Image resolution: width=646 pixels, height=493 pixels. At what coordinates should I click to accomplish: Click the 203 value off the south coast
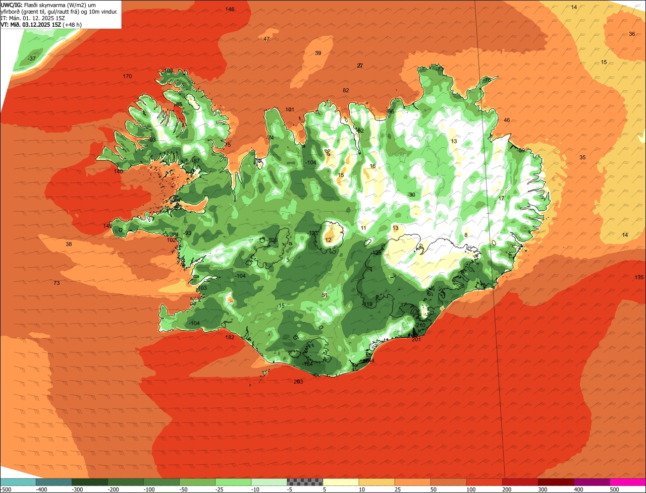(298, 382)
